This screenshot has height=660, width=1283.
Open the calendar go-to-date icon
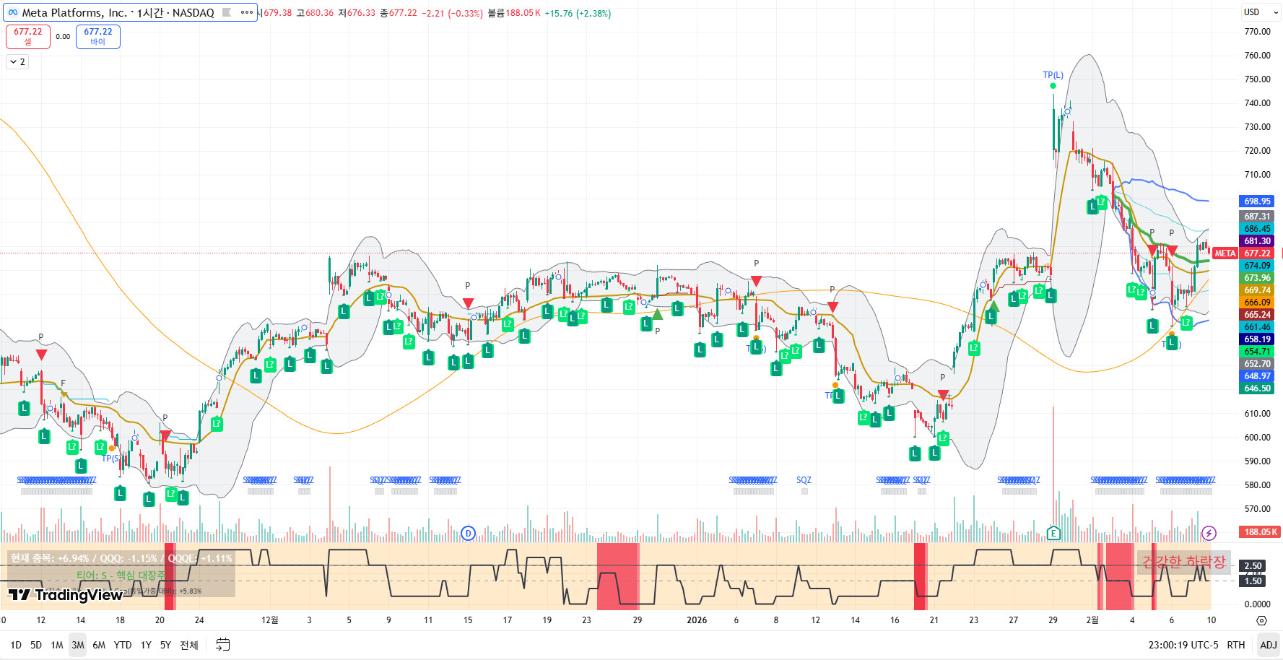coord(223,645)
